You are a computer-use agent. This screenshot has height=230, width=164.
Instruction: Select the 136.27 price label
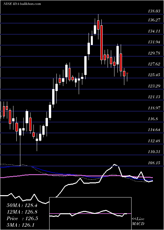pyautogui.click(x=154, y=20)
